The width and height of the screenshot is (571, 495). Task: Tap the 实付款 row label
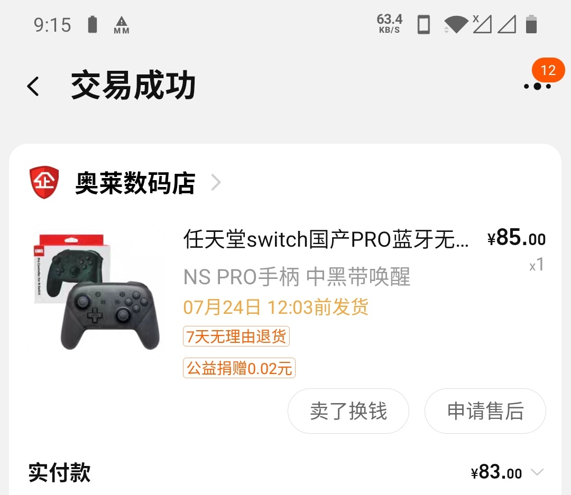[59, 472]
